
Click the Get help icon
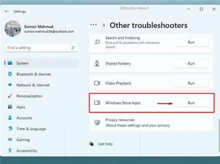pos(91,144)
